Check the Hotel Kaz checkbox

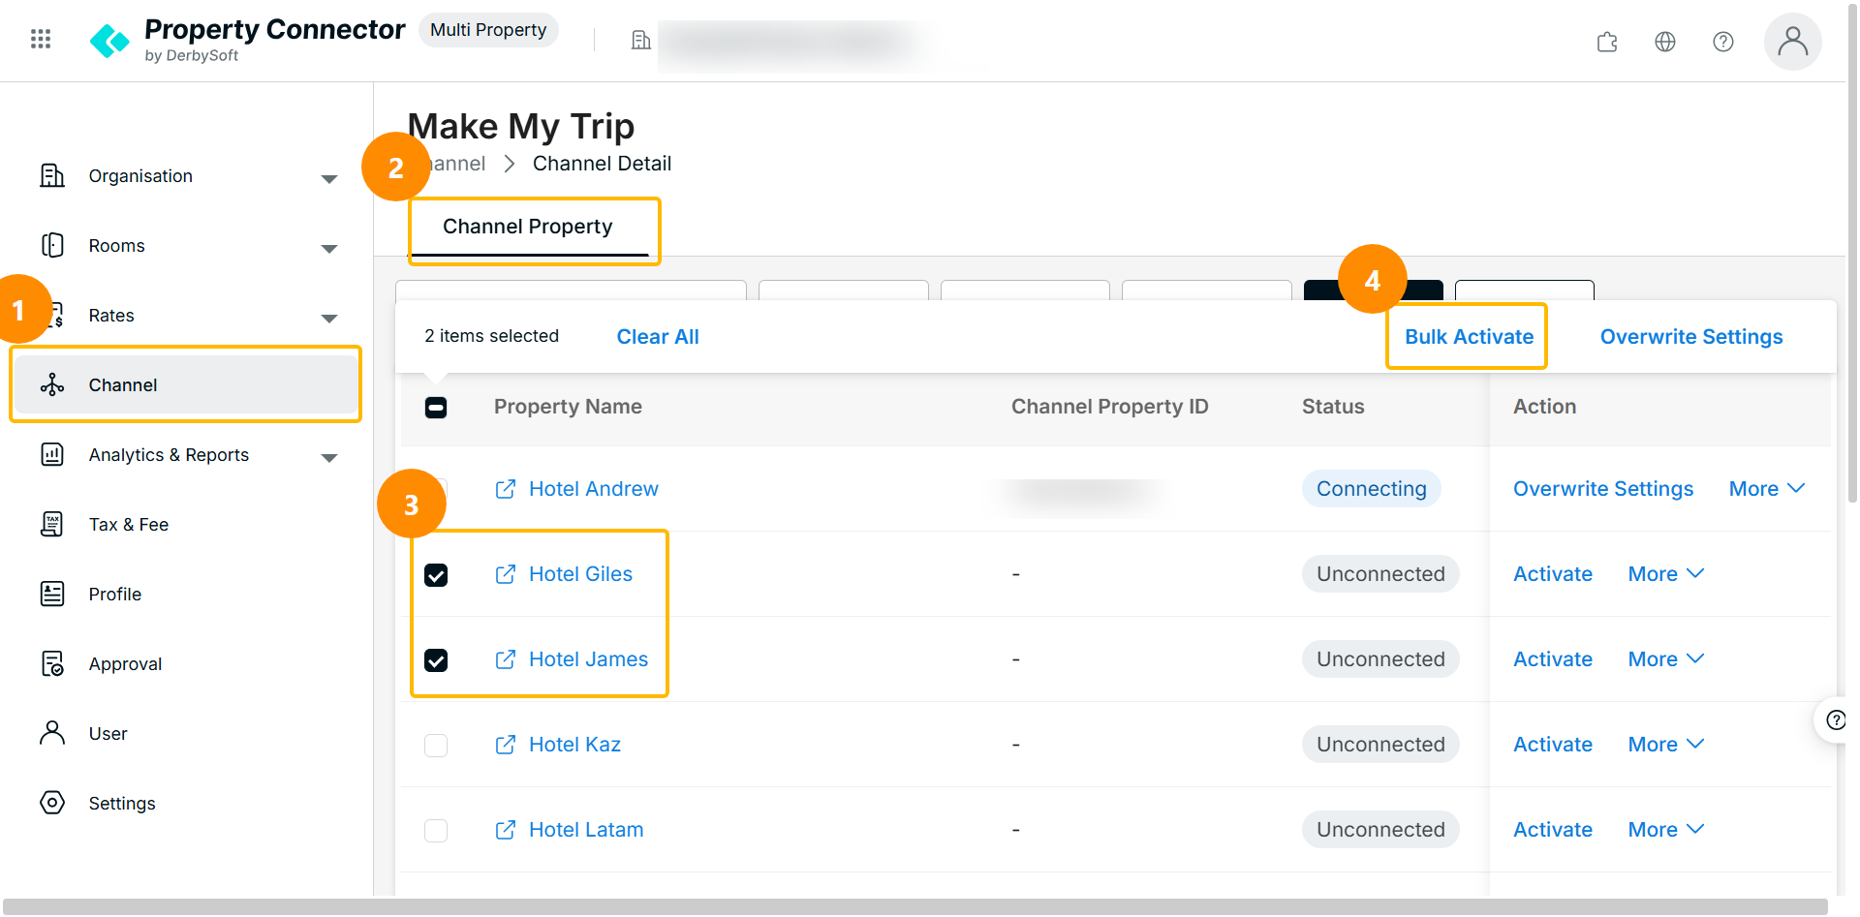point(436,746)
